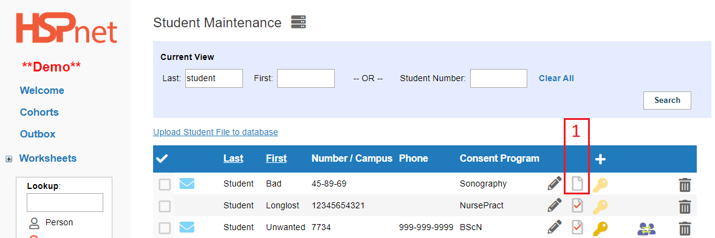Click the Search button
The image size is (715, 238).
coord(667,101)
